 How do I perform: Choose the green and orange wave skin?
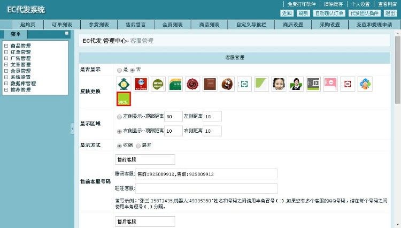click(175, 84)
